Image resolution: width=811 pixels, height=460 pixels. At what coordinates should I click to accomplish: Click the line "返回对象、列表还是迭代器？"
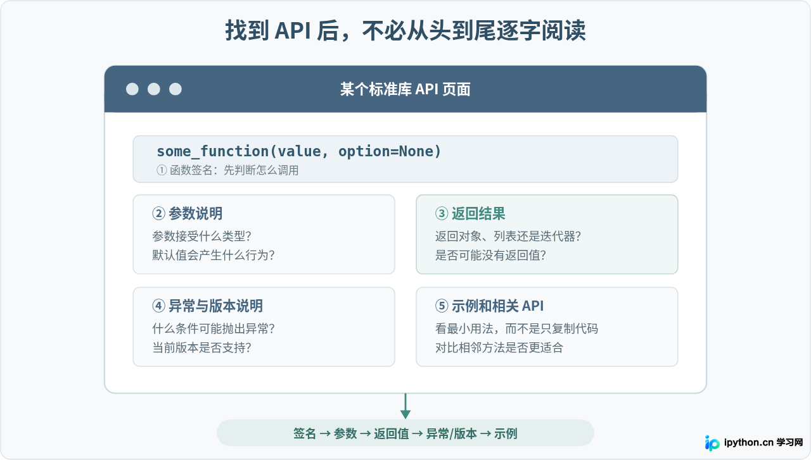pos(509,236)
